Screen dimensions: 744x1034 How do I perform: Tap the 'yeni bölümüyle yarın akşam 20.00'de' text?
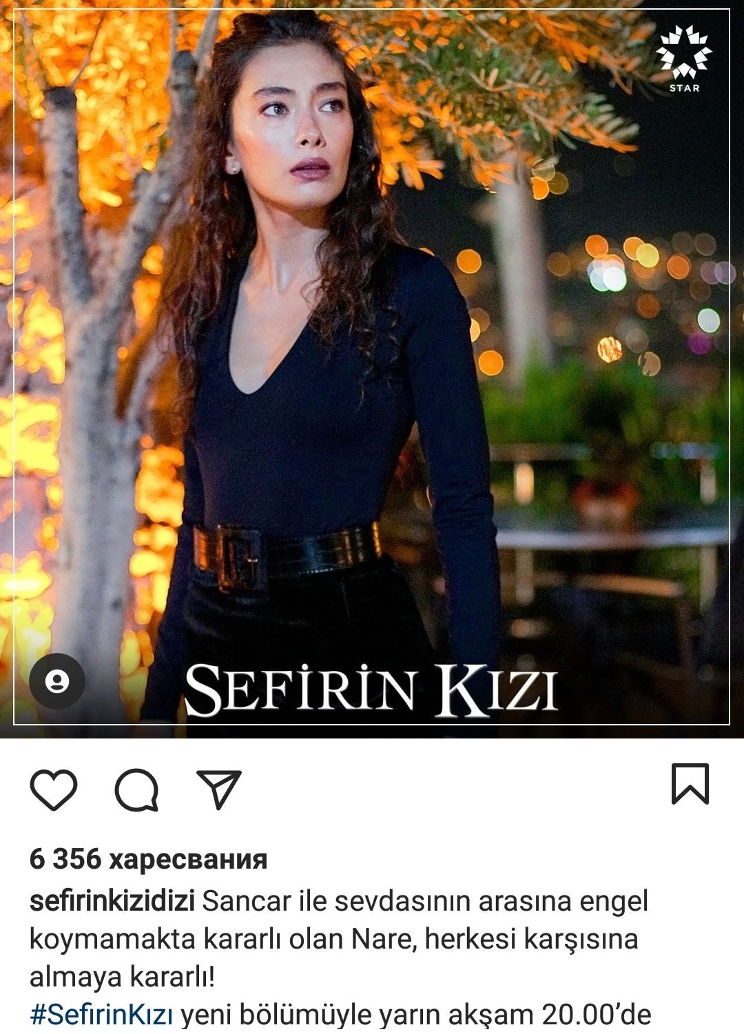pyautogui.click(x=416, y=1015)
